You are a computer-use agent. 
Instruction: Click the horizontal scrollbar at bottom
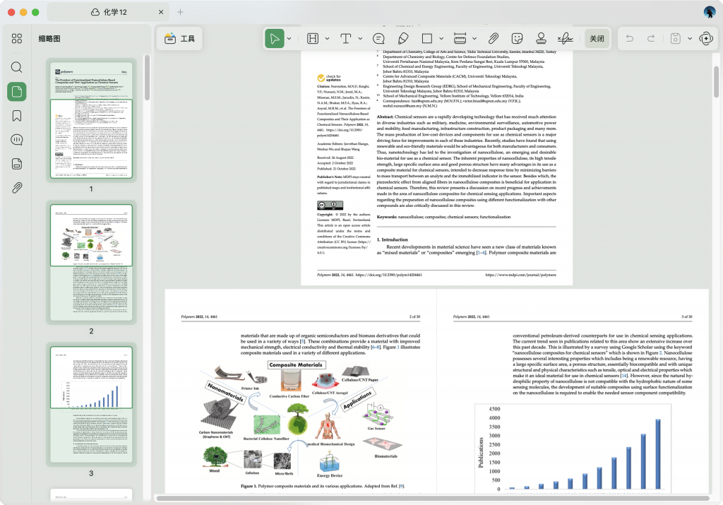[433, 498]
